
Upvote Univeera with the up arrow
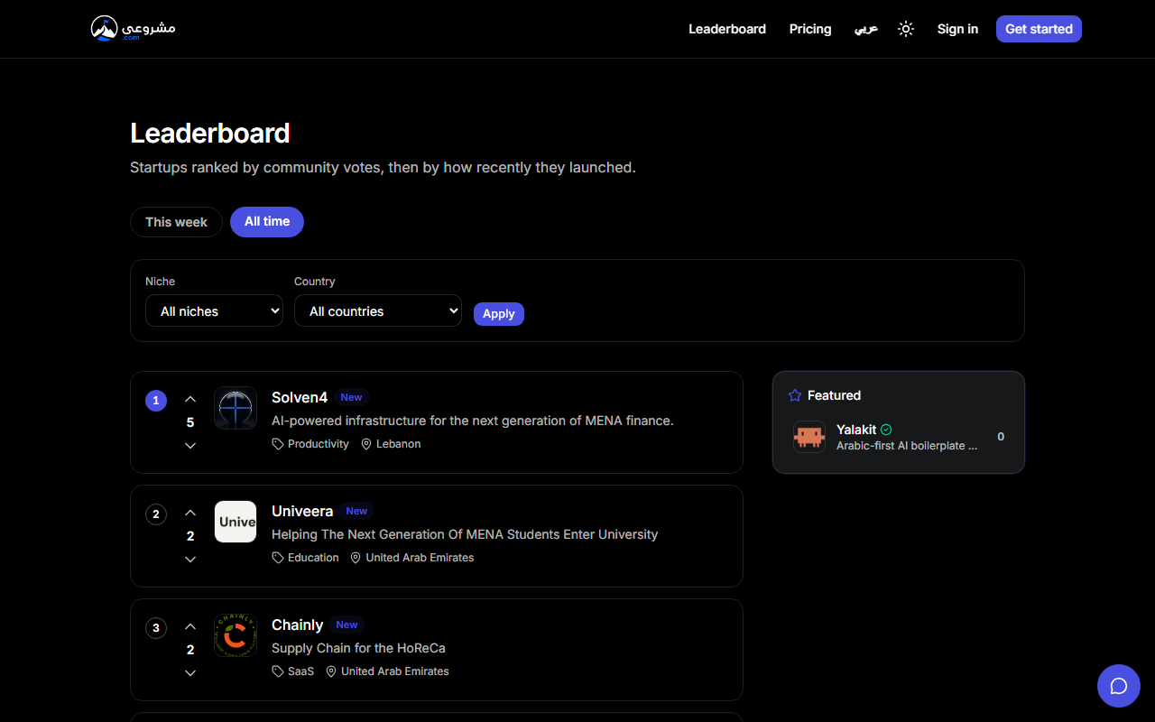tap(190, 513)
